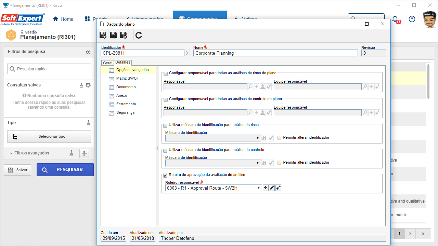Edit the selected approval route with pencil icon
This screenshot has width=438, height=246.
coord(272,188)
